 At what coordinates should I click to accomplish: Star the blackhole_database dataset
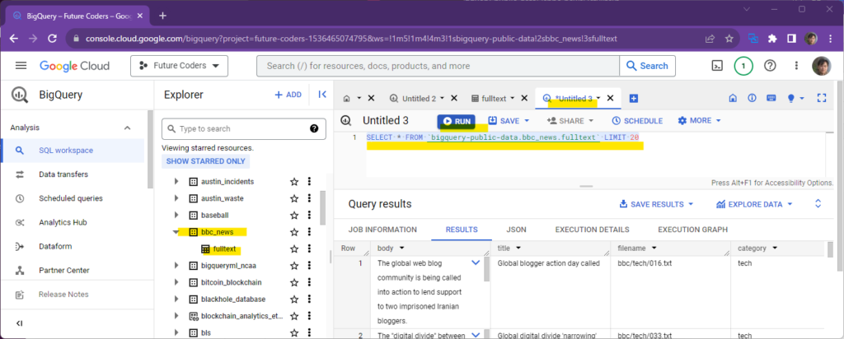294,299
